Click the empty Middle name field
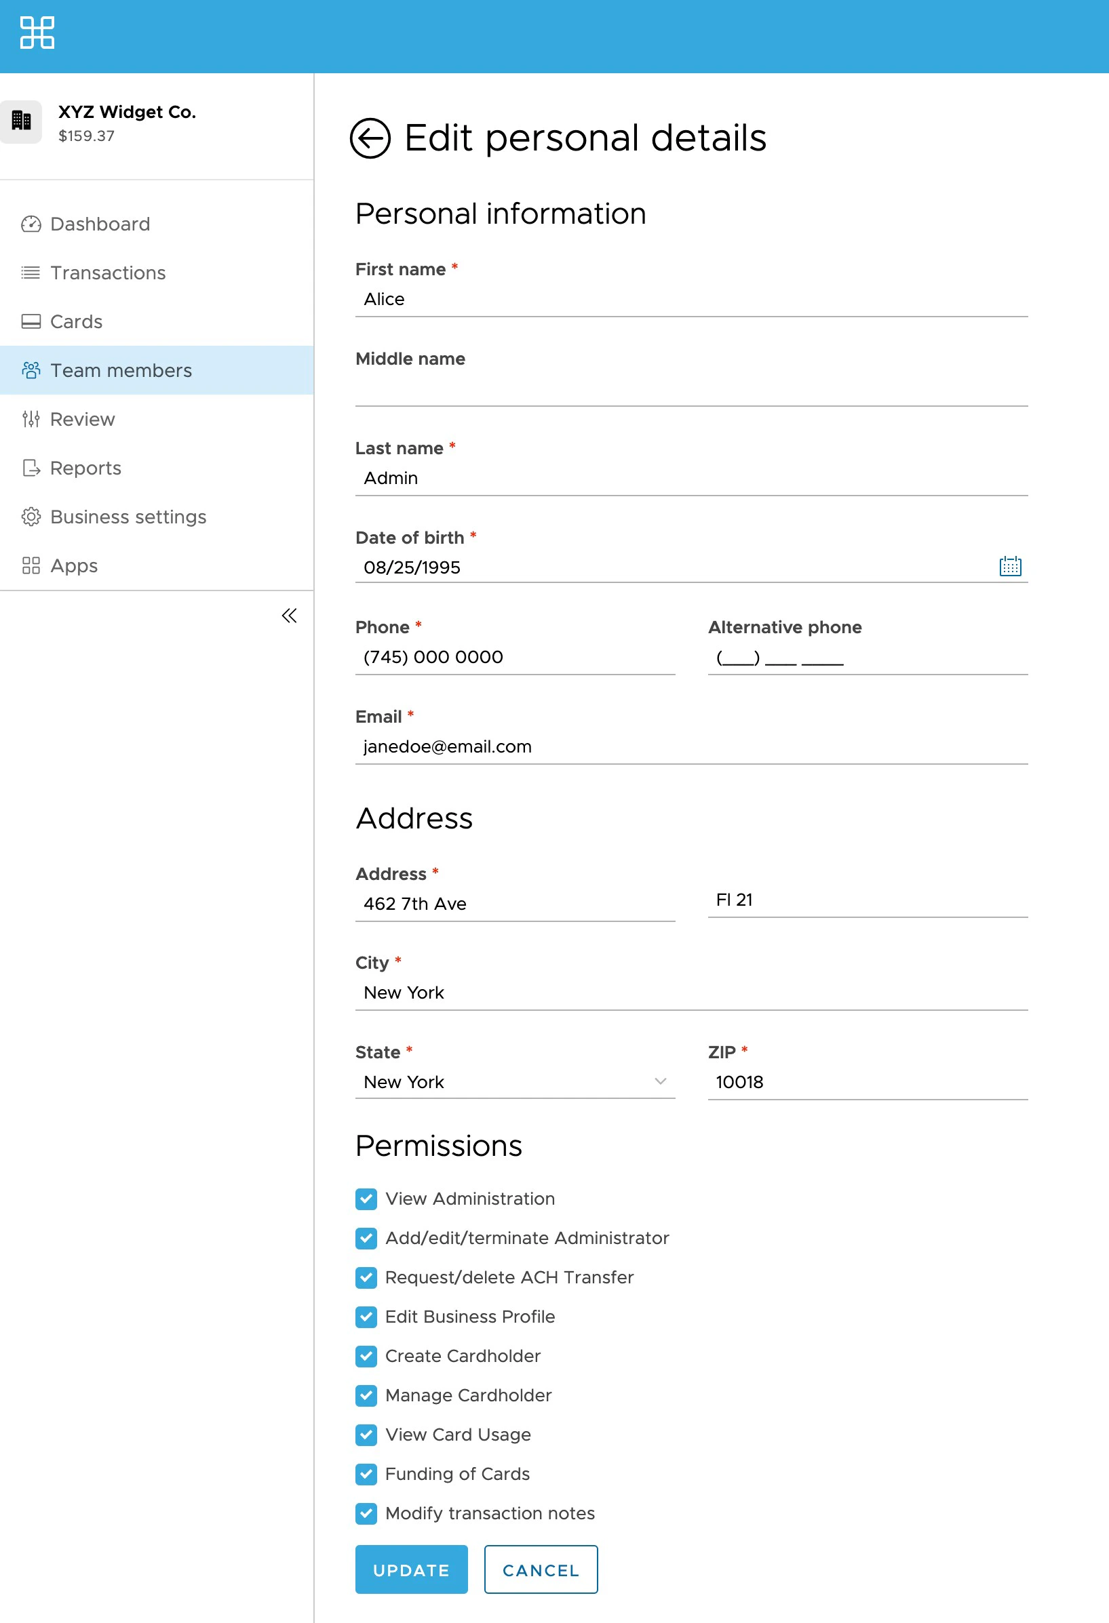This screenshot has height=1623, width=1109. point(691,389)
